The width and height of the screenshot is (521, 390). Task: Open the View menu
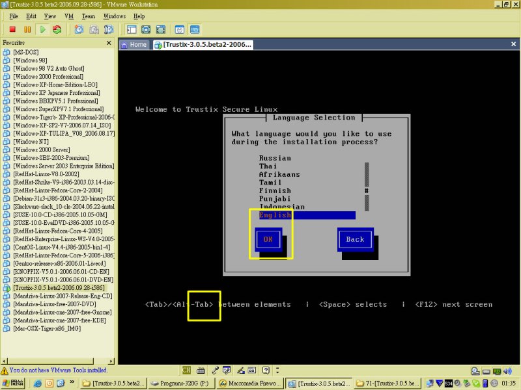(x=50, y=16)
